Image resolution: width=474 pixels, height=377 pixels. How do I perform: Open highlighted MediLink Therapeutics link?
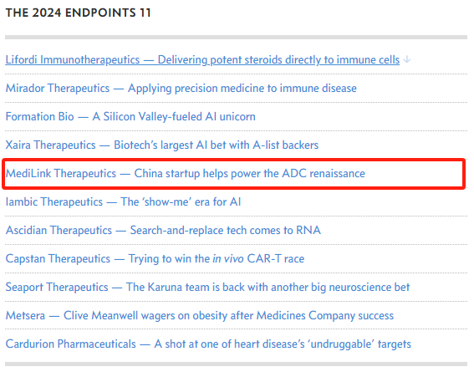186,174
